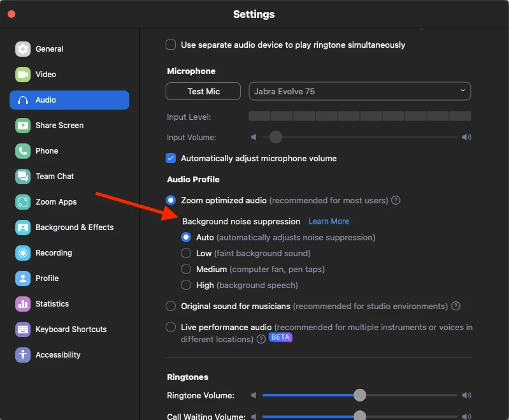Click the Audio headphones icon

click(23, 100)
